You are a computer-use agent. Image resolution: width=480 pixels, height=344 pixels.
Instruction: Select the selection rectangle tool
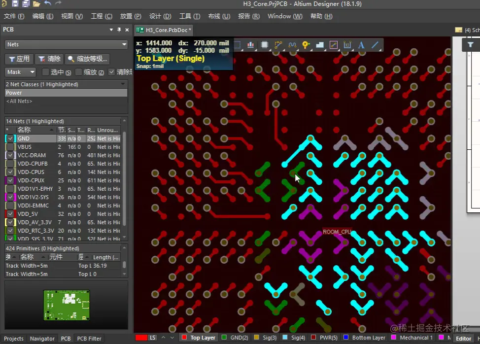pos(237,45)
